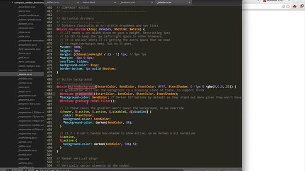Open _breadcrumbs.scss in the file tree

pos(28,15)
